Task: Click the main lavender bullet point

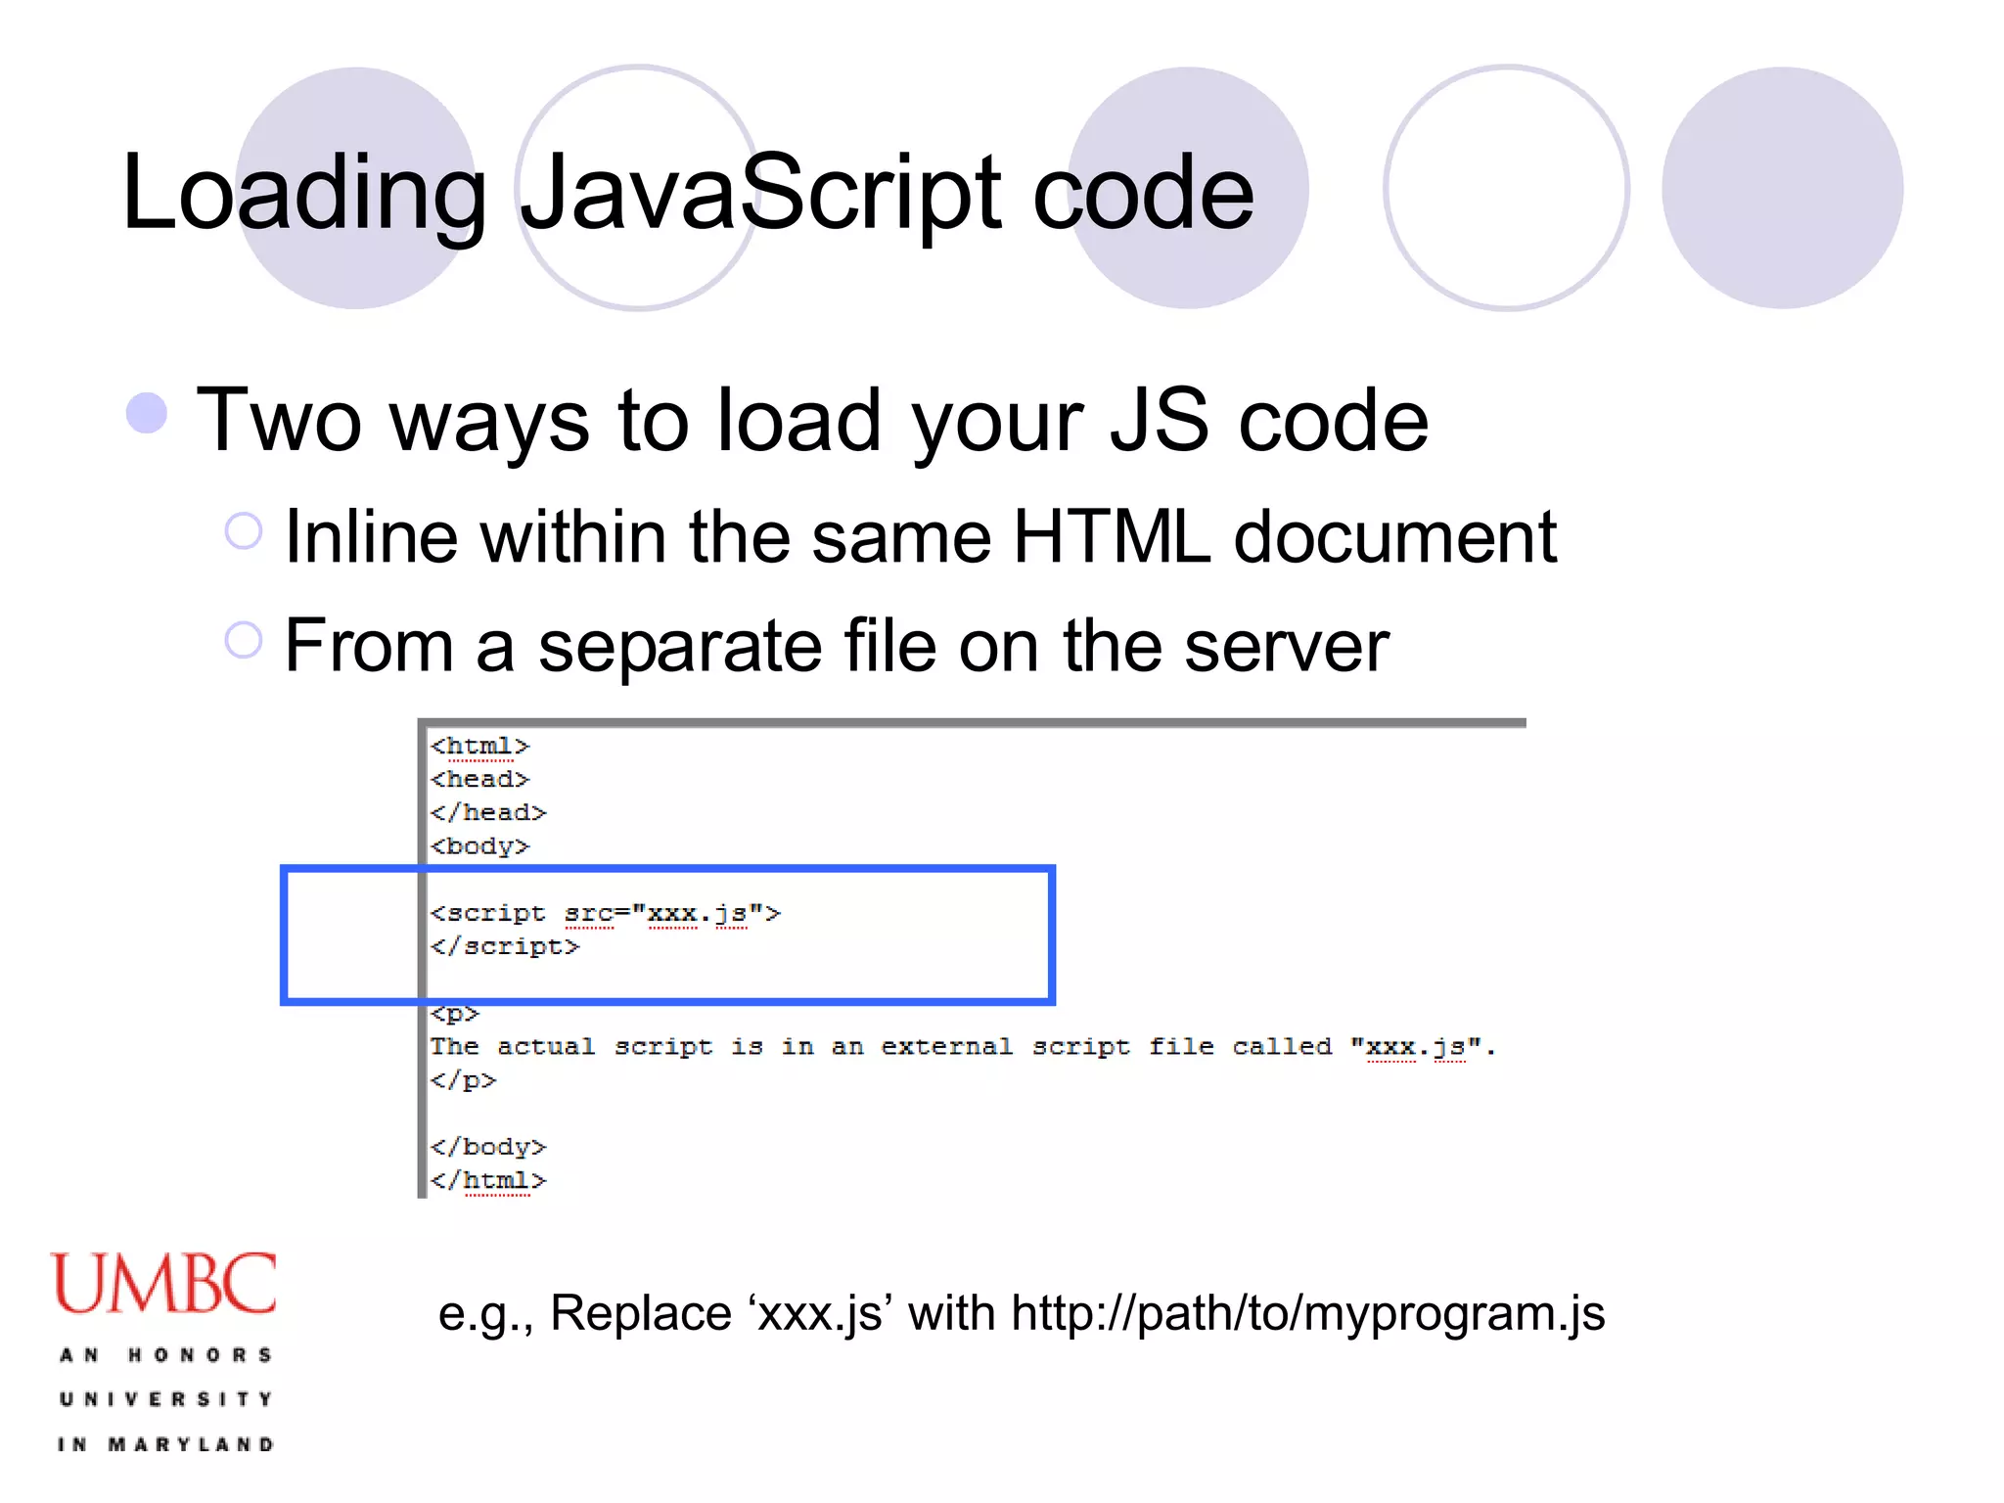Action: click(147, 413)
